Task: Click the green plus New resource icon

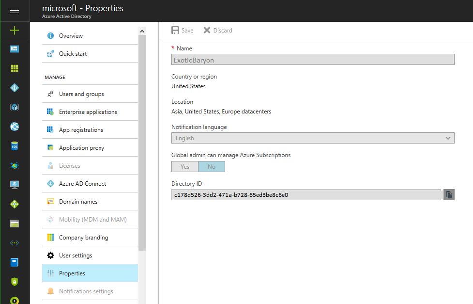Action: click(x=15, y=30)
